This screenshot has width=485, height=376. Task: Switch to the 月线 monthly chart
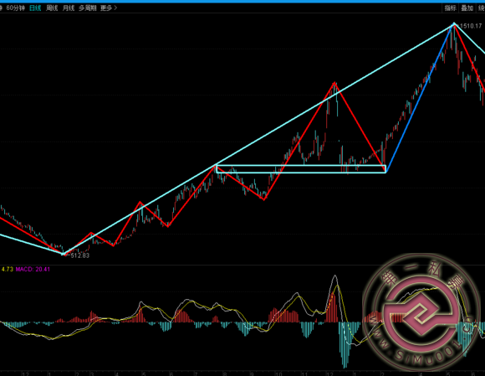(x=69, y=8)
